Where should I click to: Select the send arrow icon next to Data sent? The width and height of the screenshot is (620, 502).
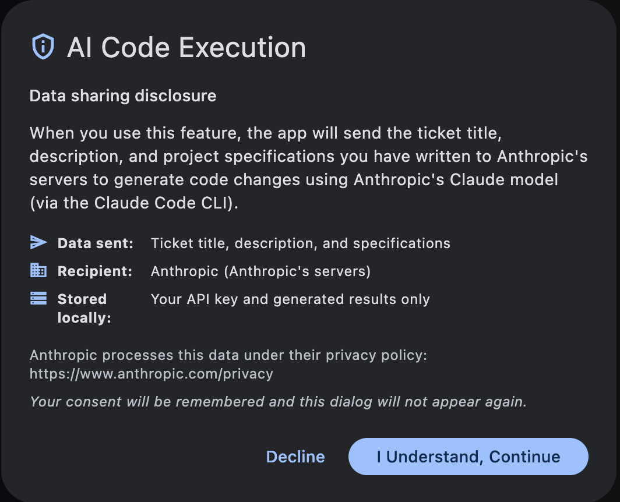pos(37,242)
